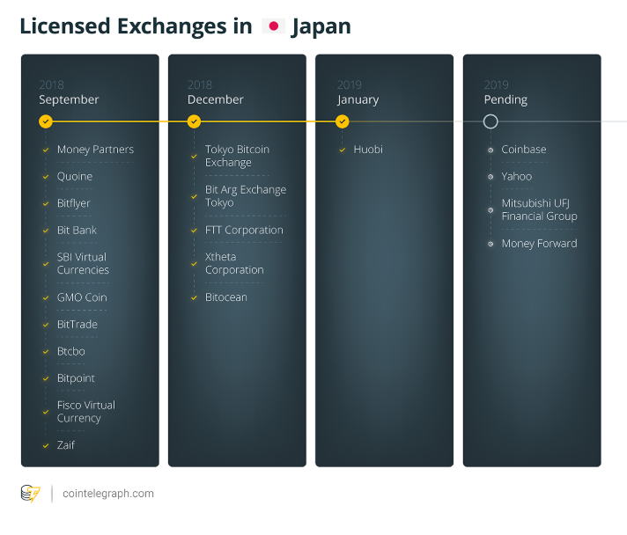Click the checkmark beside GMO Coin
The width and height of the screenshot is (627, 535).
[x=46, y=297]
